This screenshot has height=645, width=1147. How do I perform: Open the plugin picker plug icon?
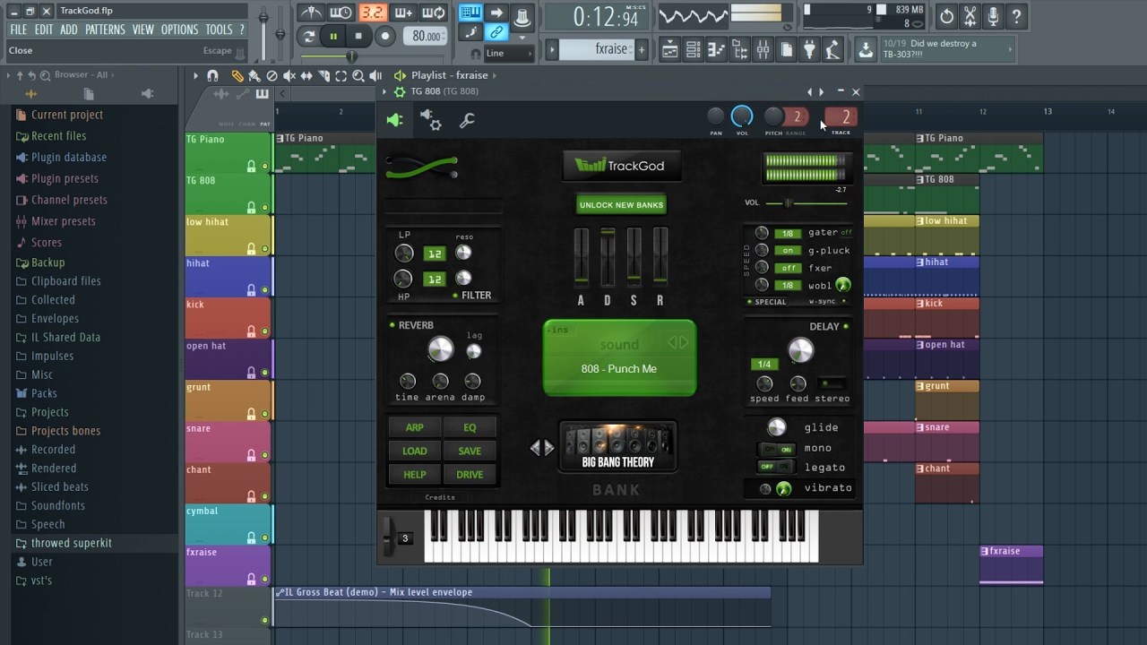click(809, 50)
